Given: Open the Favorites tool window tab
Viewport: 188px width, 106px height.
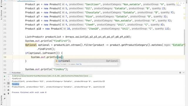Looking at the screenshot, I should coord(1,100).
